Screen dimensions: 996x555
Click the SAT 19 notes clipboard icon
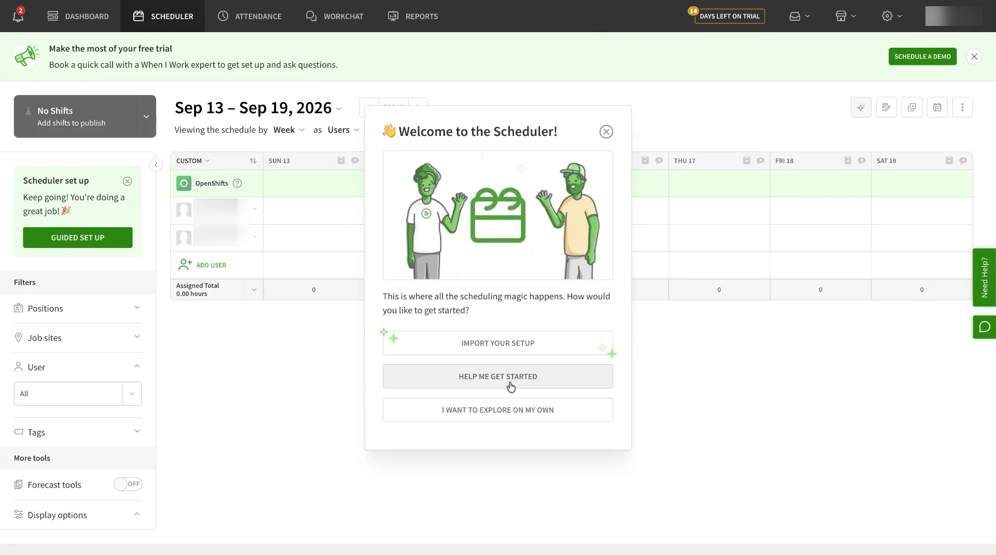[x=949, y=161]
